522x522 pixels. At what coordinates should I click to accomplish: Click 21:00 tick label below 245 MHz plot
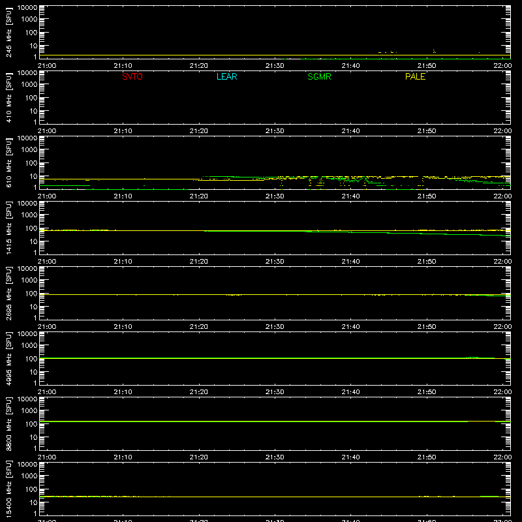click(x=47, y=66)
